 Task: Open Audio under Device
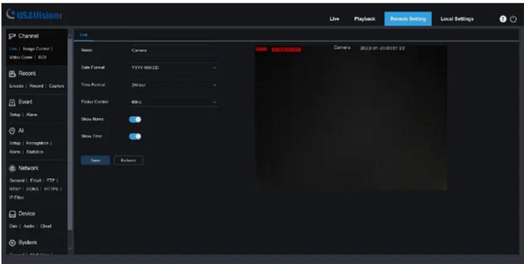point(29,226)
